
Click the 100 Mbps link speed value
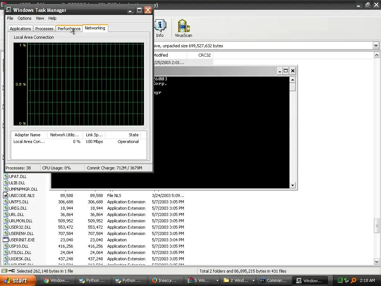click(94, 142)
